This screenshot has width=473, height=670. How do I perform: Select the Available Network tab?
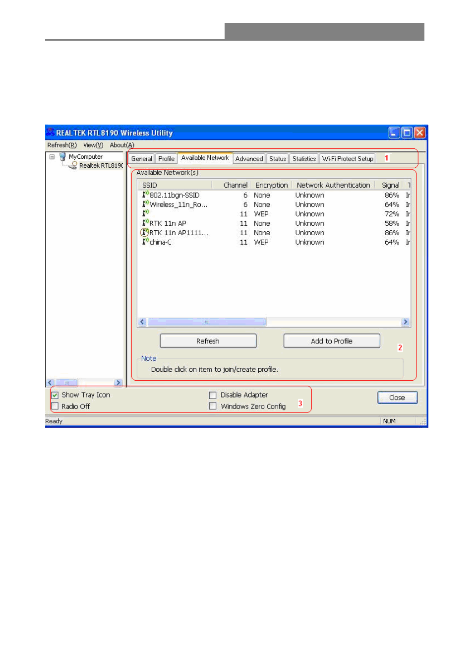tap(205, 158)
